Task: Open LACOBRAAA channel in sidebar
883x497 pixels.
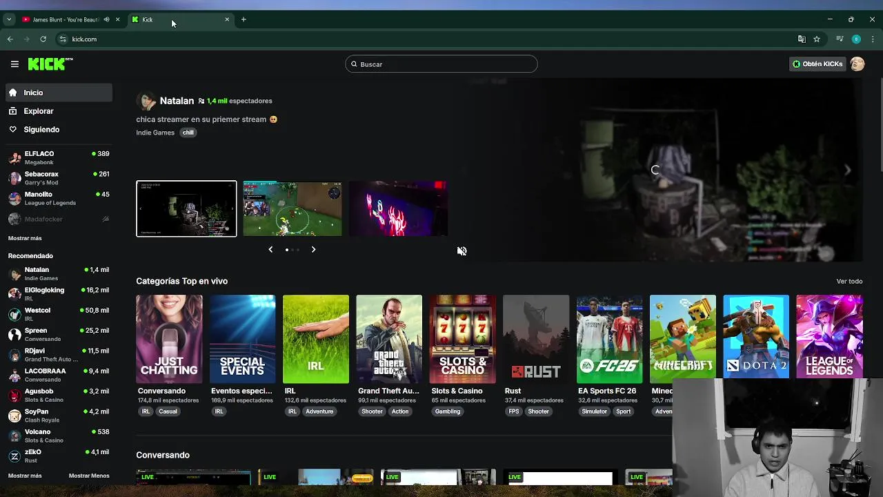Action: point(59,375)
